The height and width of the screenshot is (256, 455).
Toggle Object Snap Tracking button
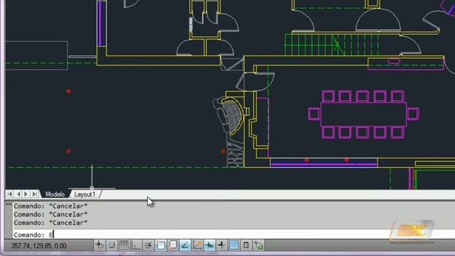pos(185,245)
